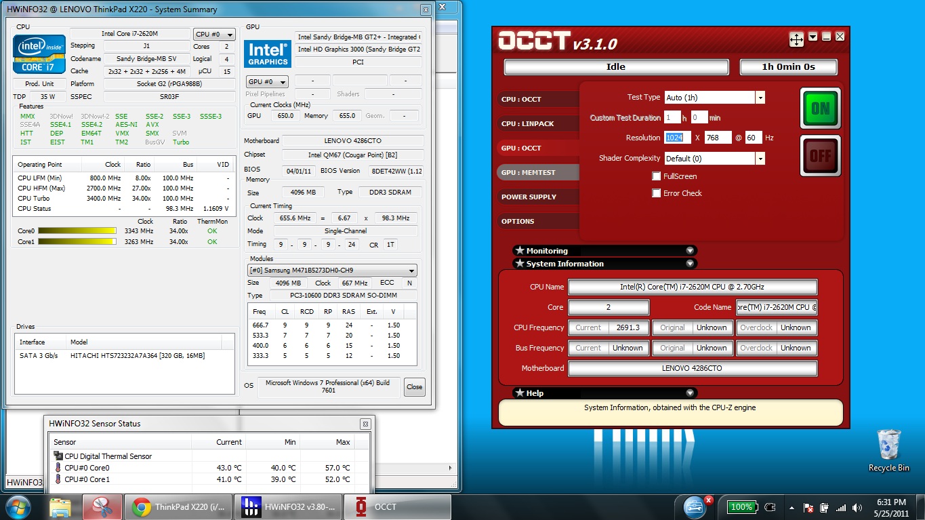Click the Idle status bar in OCCT
Image resolution: width=925 pixels, height=520 pixels.
point(616,67)
